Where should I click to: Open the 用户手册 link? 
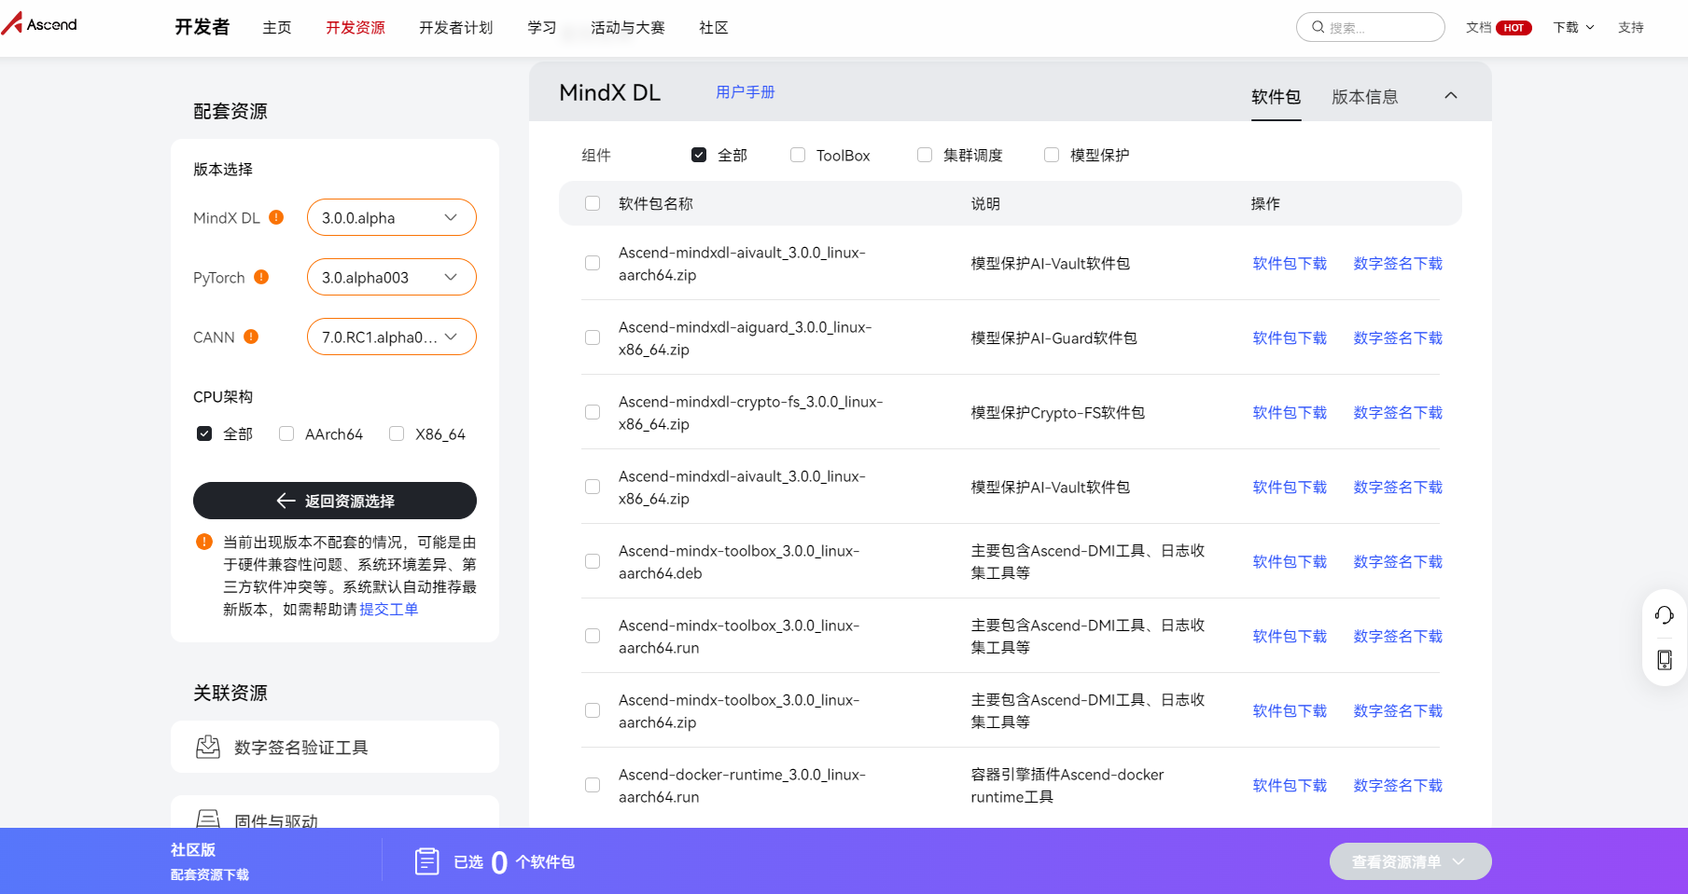click(x=746, y=92)
